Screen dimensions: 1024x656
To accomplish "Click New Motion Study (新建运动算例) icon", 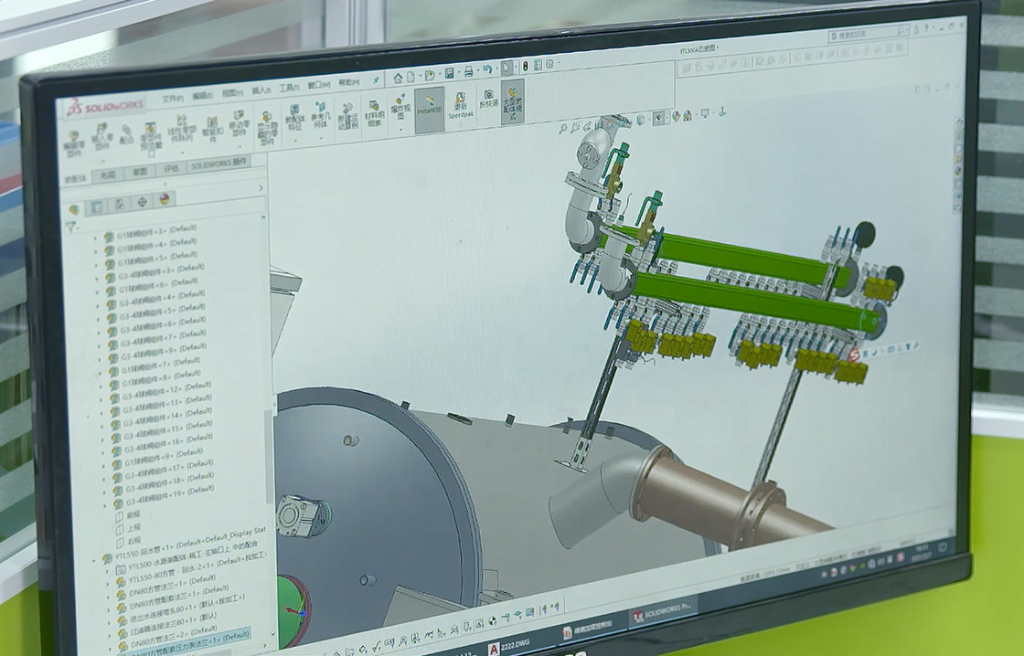I will 347,116.
